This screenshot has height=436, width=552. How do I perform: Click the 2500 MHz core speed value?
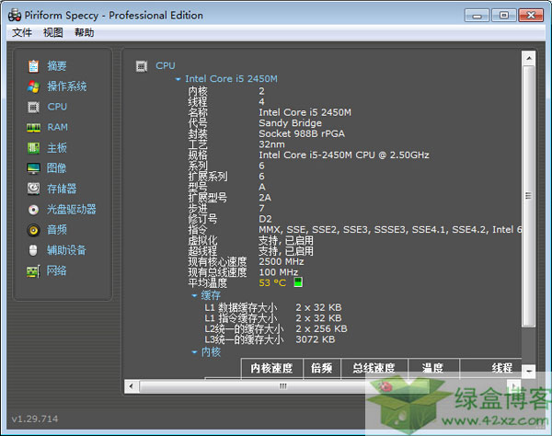coord(282,261)
